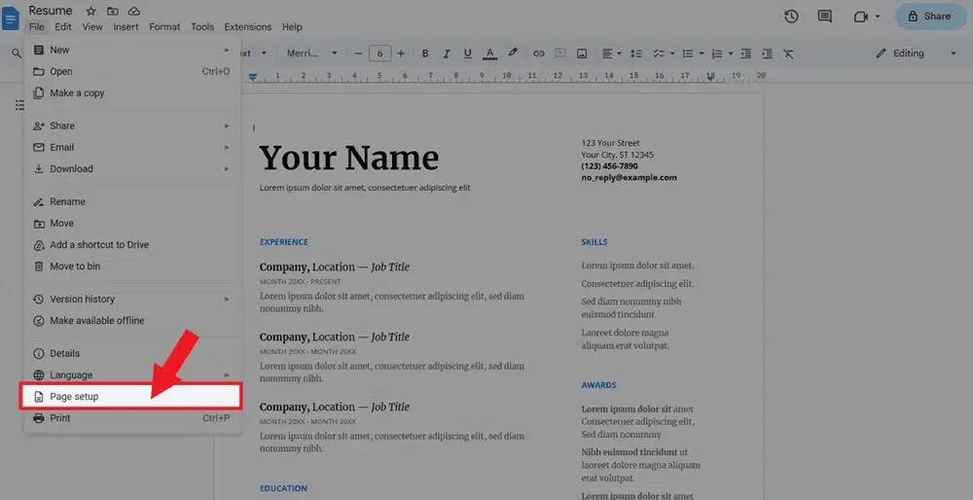Open the camera meeting dropdown arrow
The height and width of the screenshot is (500, 973).
[878, 17]
